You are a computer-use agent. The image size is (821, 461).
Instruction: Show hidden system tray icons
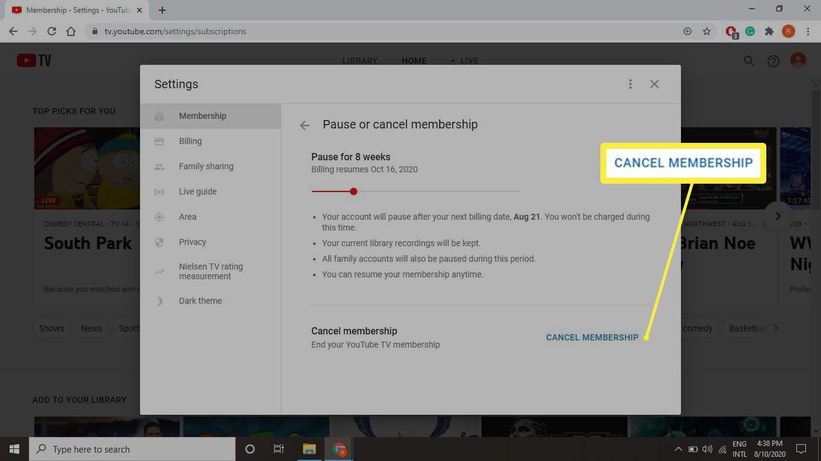[x=678, y=449]
